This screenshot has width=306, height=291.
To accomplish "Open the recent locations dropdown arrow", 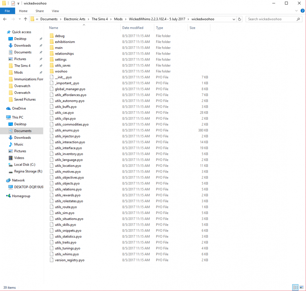I will (x=20, y=19).
